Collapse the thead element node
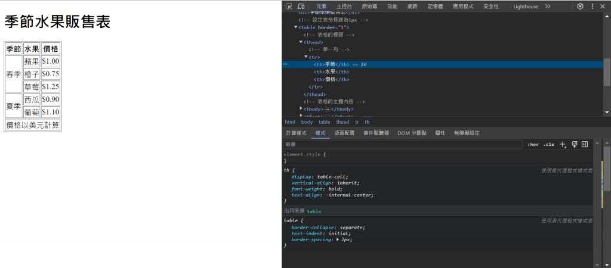Viewport: 611px width, 268px height. tap(301, 42)
